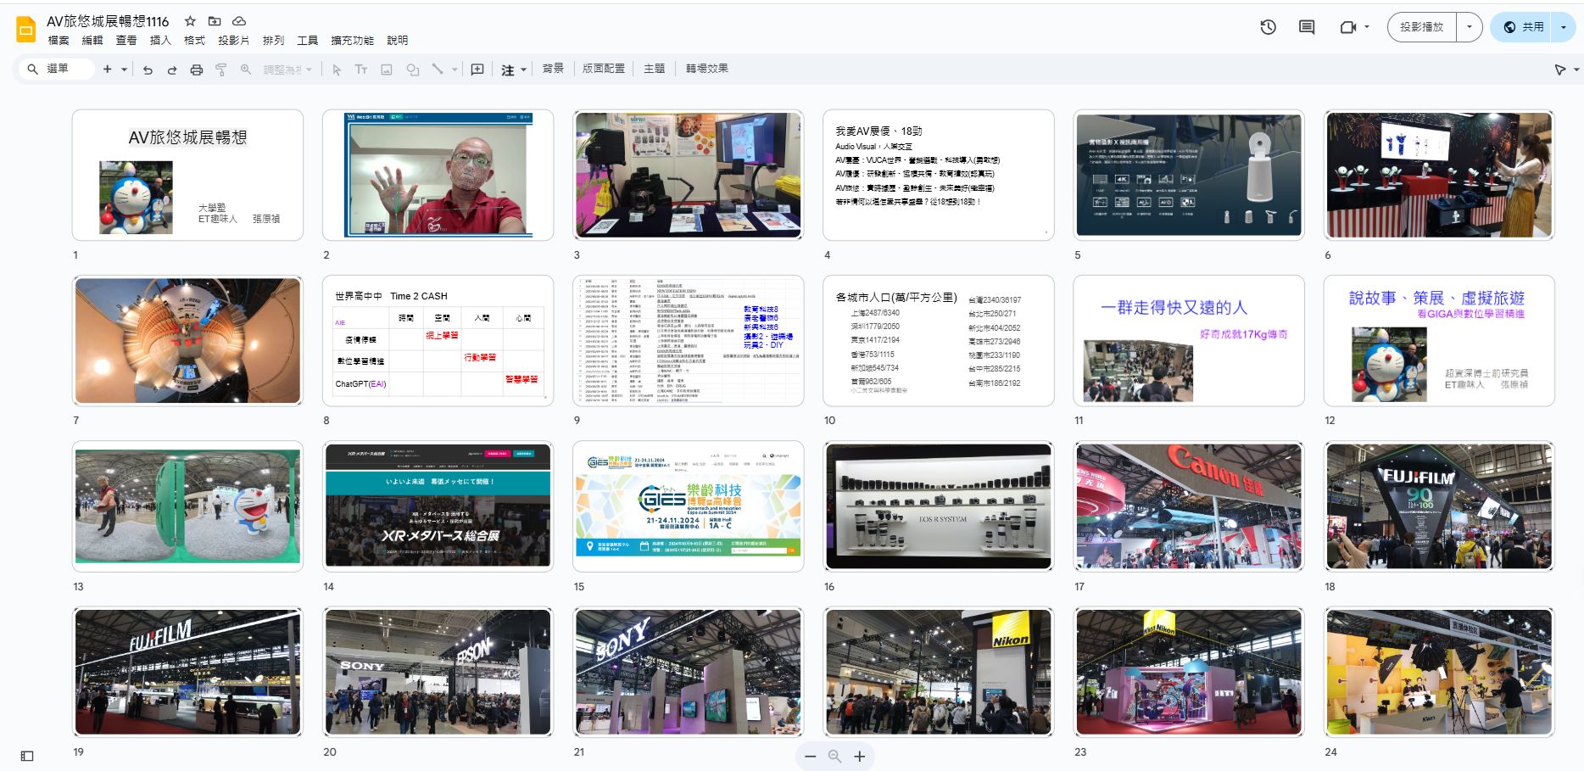Expand the video call dropdown arrow
The height and width of the screenshot is (771, 1584).
pyautogui.click(x=1367, y=27)
